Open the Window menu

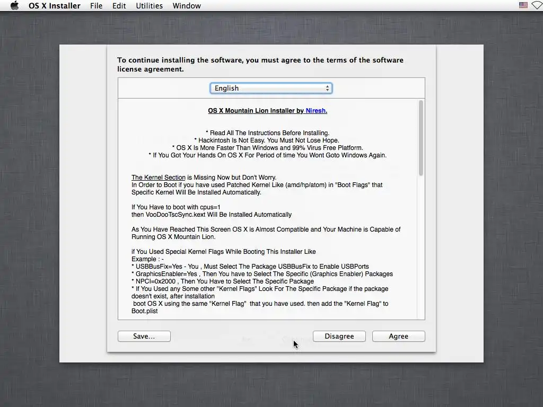(187, 5)
